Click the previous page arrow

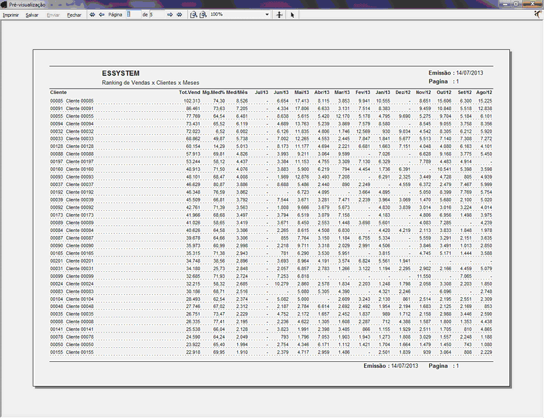pyautogui.click(x=102, y=14)
